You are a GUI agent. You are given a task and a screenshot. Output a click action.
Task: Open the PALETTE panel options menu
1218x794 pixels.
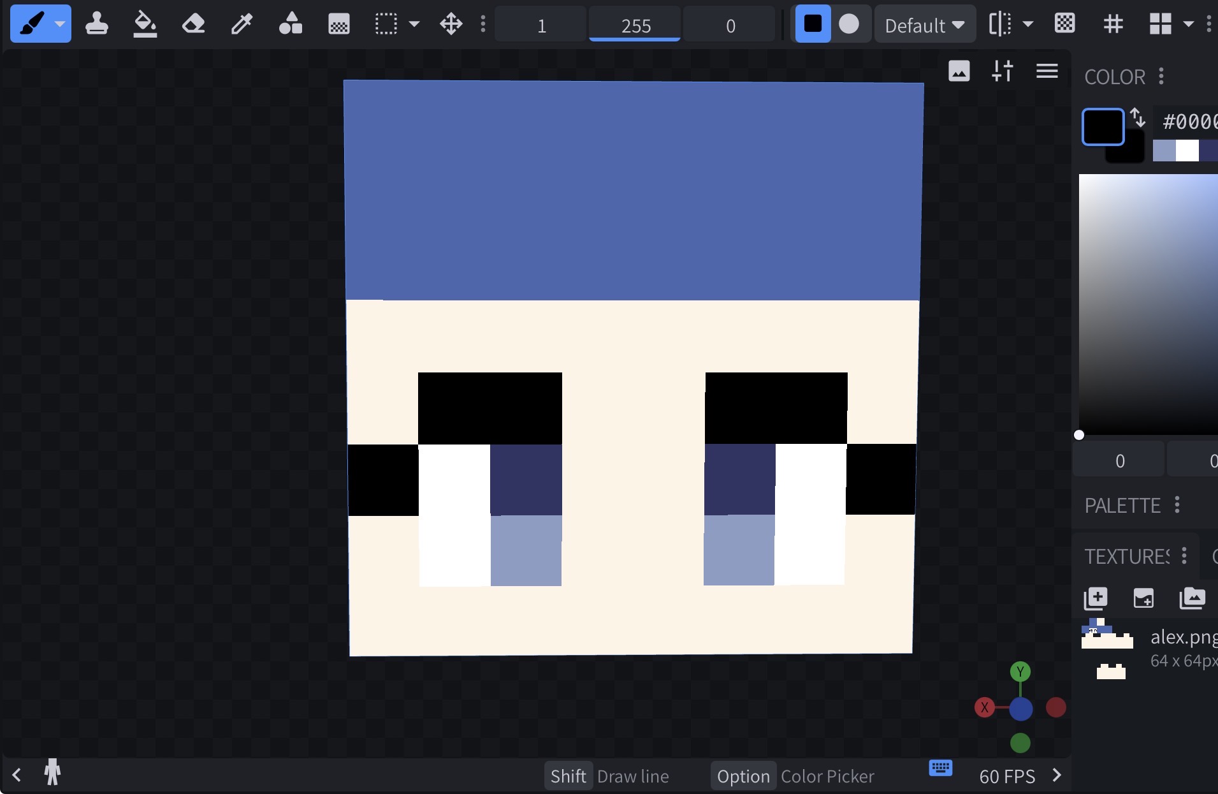1177,505
